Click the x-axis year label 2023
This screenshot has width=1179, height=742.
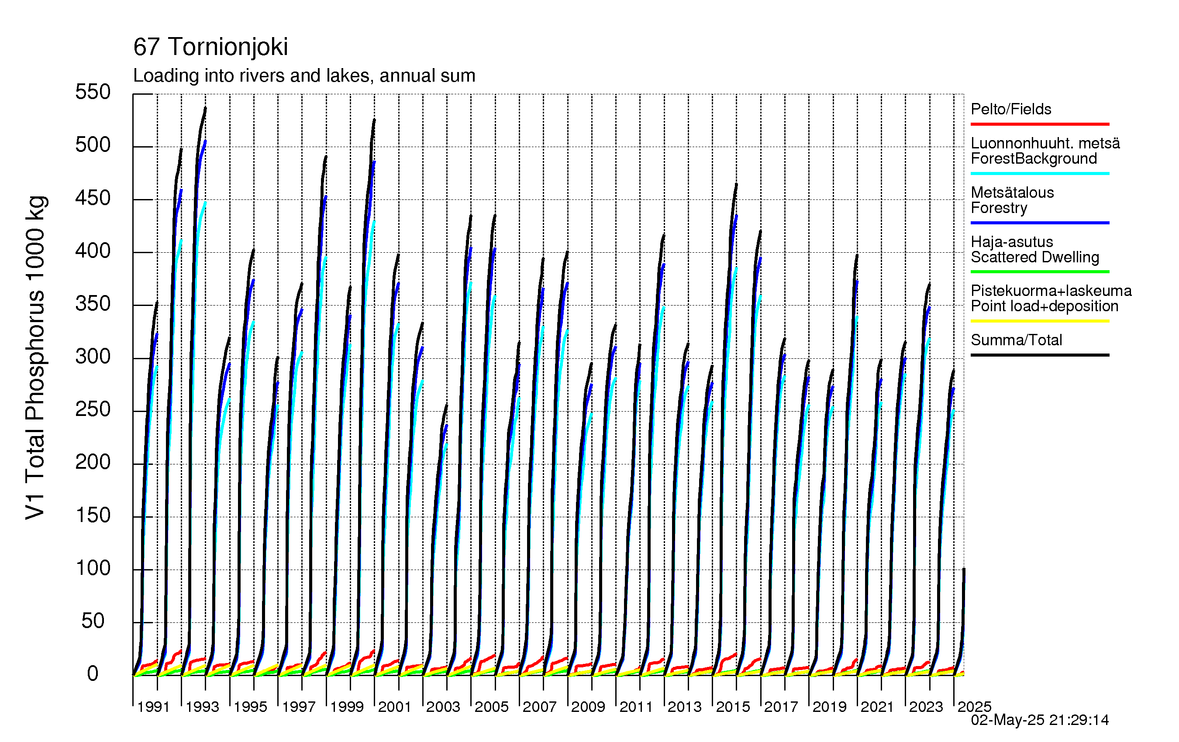(926, 707)
